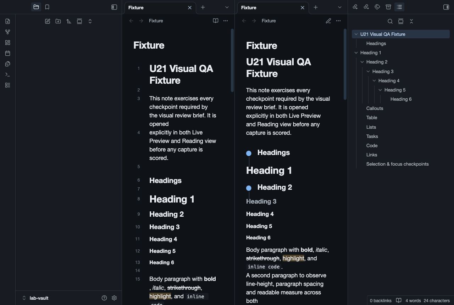Select the Outline panel tab
The image size is (454, 305).
[x=399, y=7]
